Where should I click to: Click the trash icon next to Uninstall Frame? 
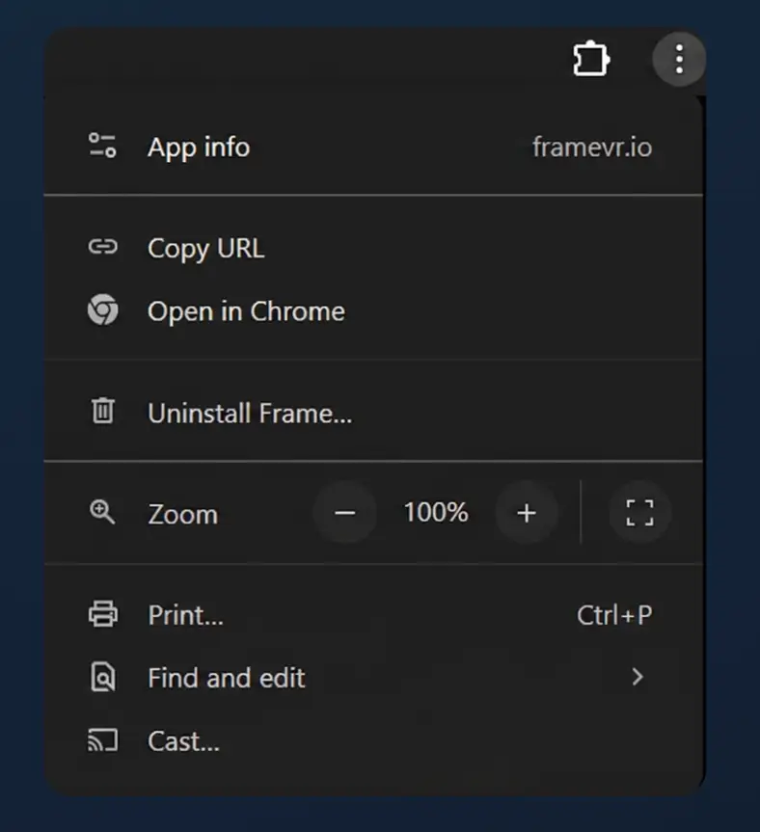click(102, 412)
